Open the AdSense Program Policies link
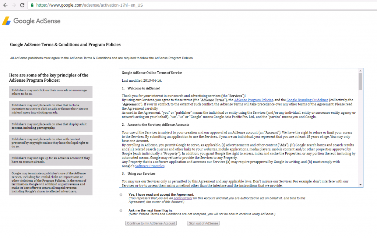Screen dimensions: 377x238 [254, 100]
